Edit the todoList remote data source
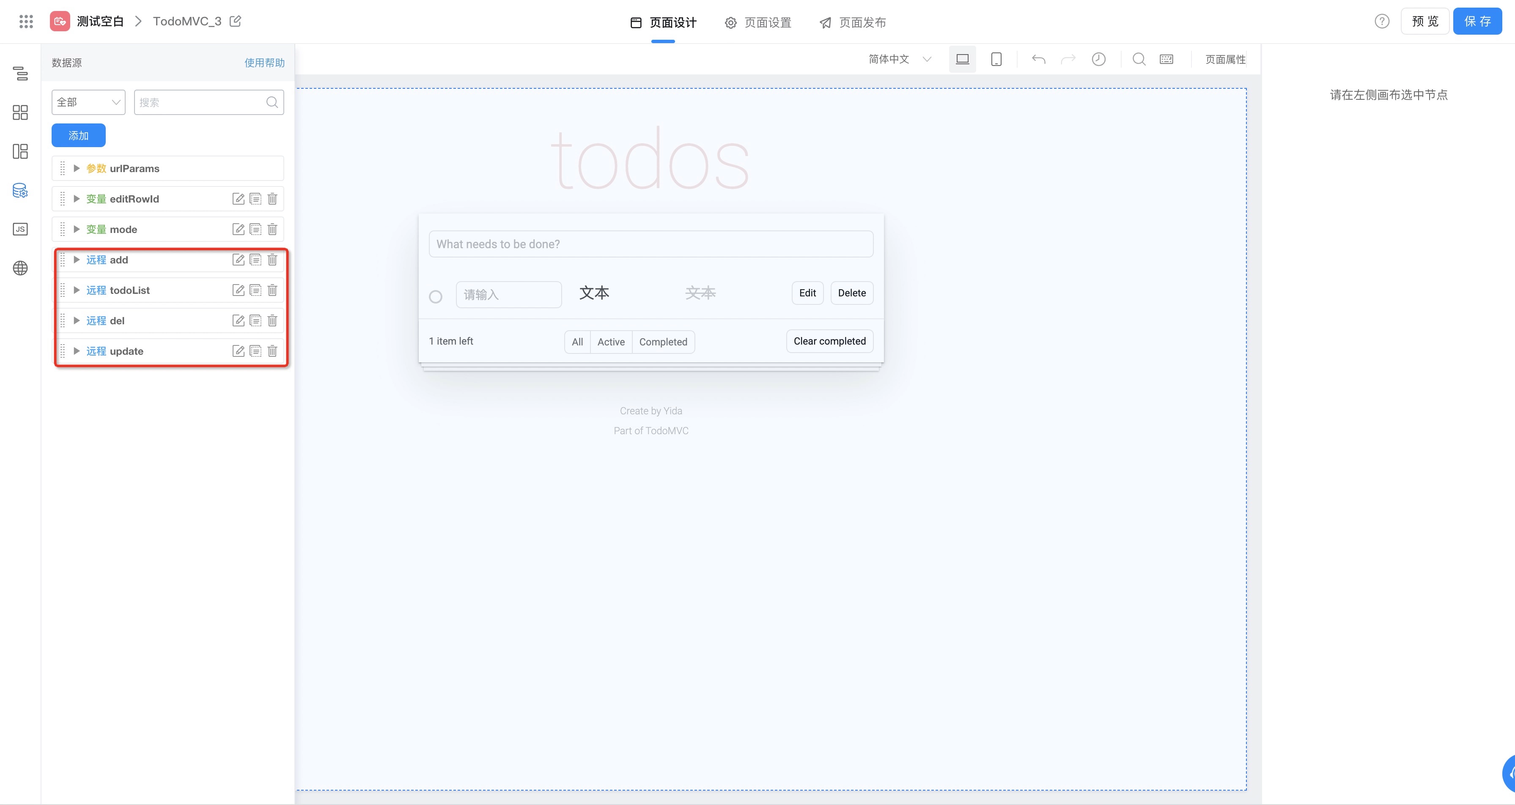Image resolution: width=1515 pixels, height=805 pixels. (238, 290)
